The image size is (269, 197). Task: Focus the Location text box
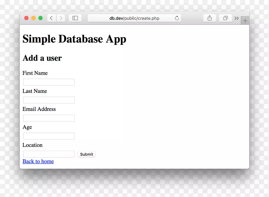pyautogui.click(x=49, y=154)
